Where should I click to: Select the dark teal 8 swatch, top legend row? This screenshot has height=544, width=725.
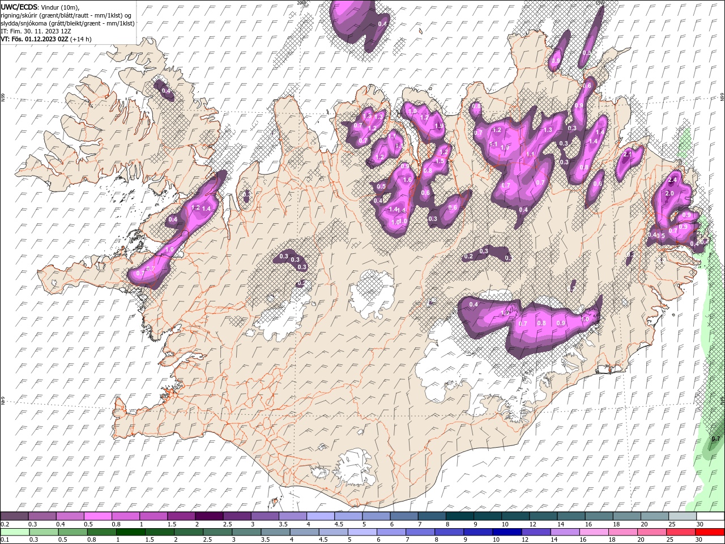459,516
